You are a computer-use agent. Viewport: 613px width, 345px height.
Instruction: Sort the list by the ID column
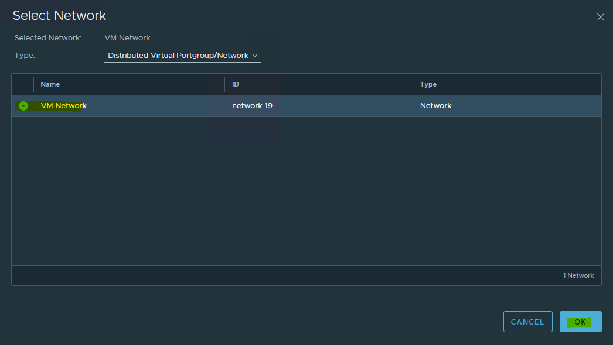coord(236,84)
